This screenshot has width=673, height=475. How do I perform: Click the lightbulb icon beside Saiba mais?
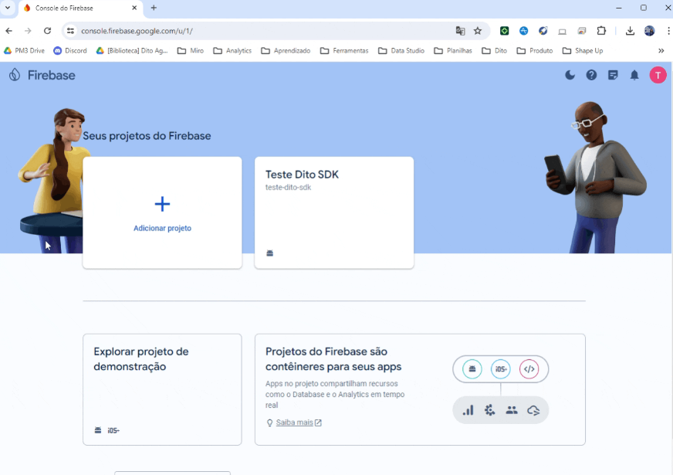tap(269, 422)
